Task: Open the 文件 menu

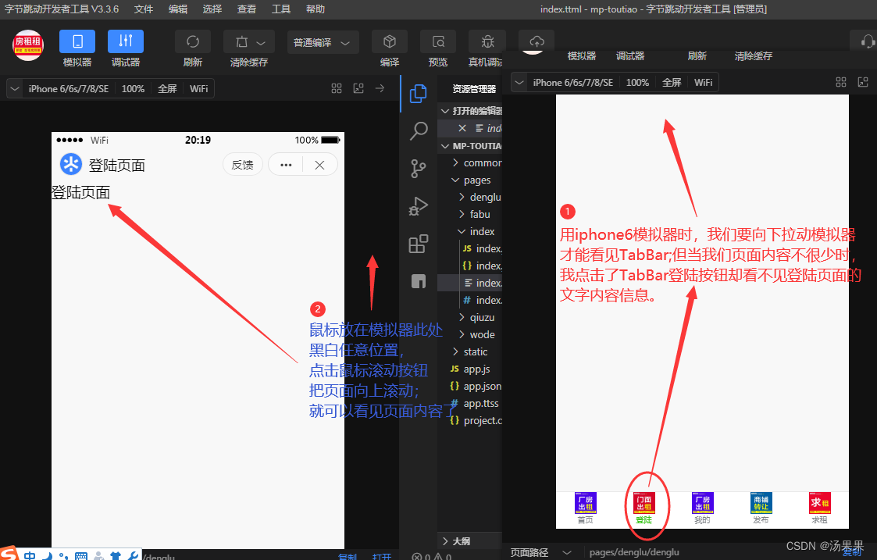Action: (144, 9)
